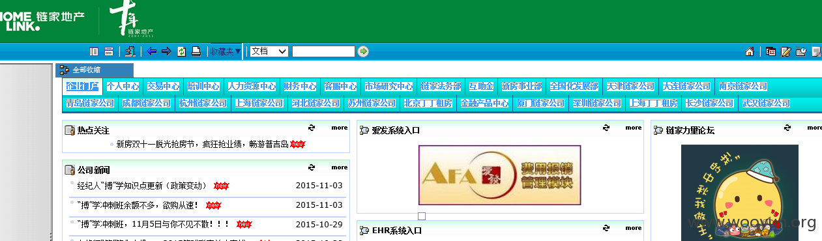The image size is (822, 241).
Task: Click the panel icon beside 爱发系统入口
Action: pos(364,131)
